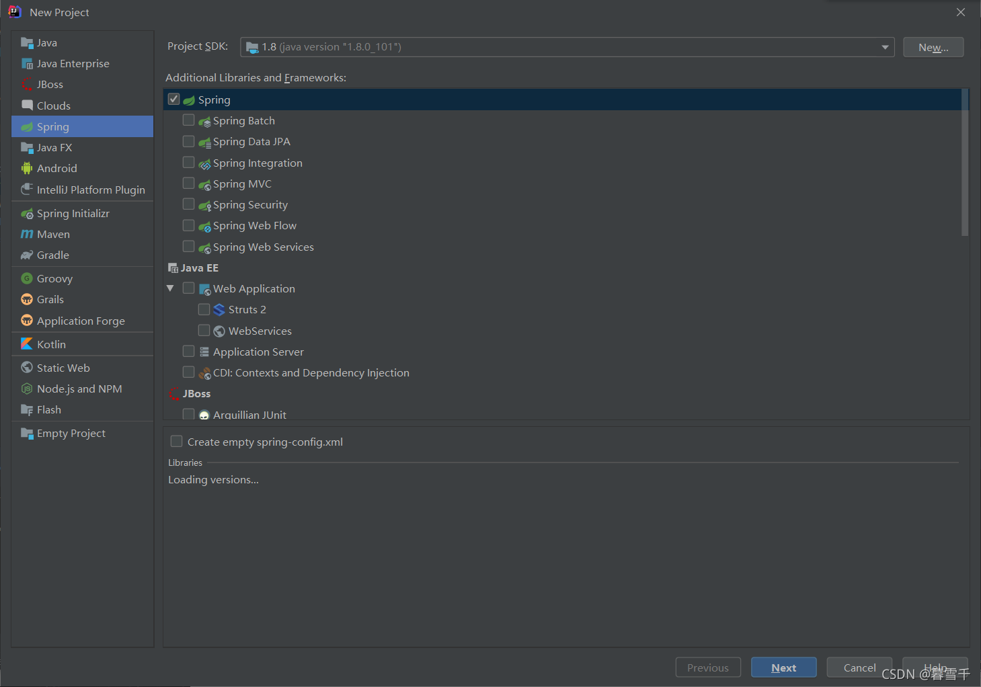Click the Groovy icon
Viewport: 981px width, 687px height.
(x=27, y=278)
